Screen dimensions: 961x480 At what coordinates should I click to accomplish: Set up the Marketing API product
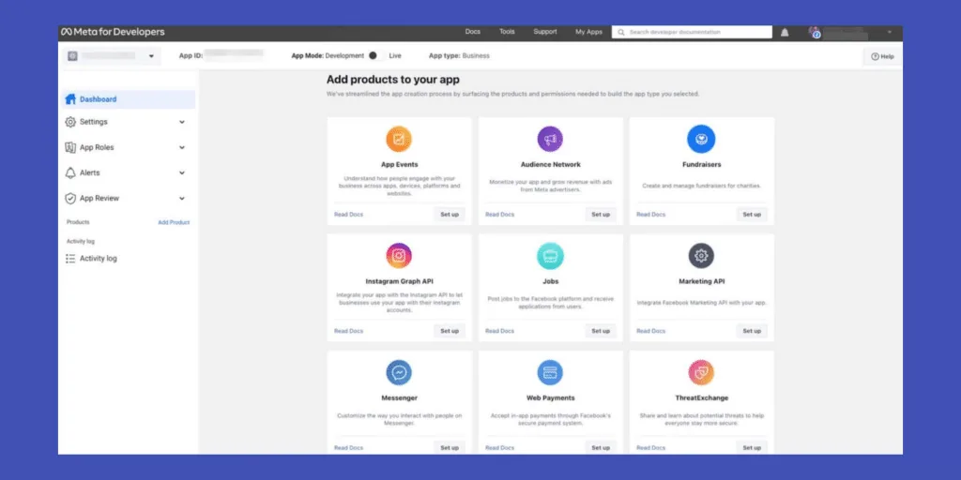click(752, 331)
